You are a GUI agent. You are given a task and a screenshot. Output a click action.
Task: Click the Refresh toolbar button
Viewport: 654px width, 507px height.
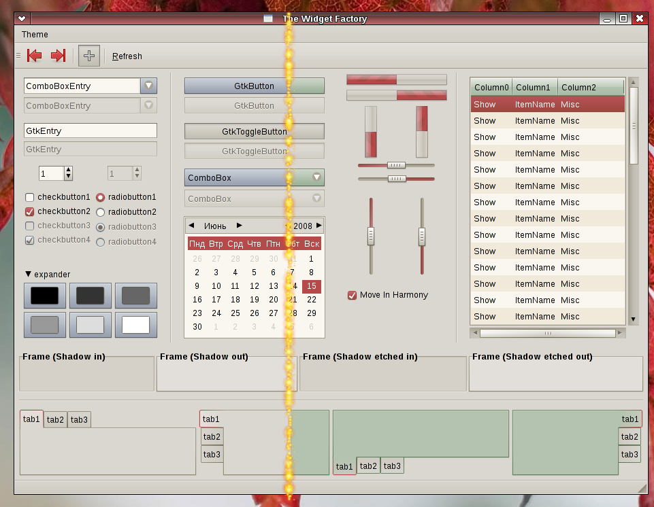tap(127, 56)
